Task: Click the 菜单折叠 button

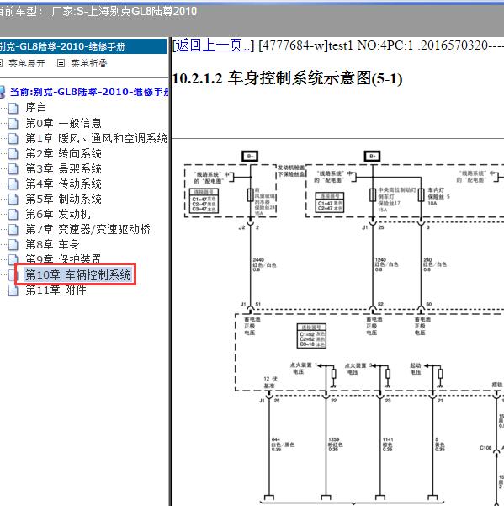Action: pyautogui.click(x=88, y=63)
